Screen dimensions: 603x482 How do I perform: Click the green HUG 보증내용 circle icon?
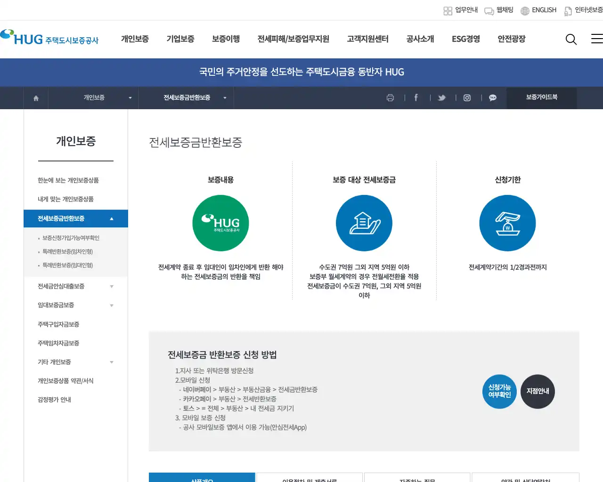pos(220,223)
